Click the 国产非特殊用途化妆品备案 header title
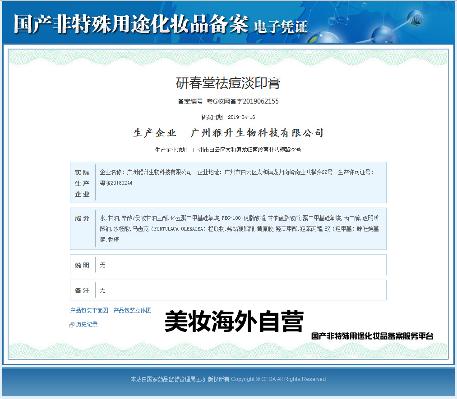This screenshot has width=457, height=399. (x=131, y=24)
